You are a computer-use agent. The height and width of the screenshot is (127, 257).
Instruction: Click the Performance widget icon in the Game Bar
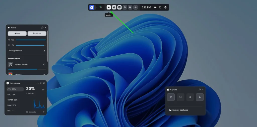pos(119,8)
